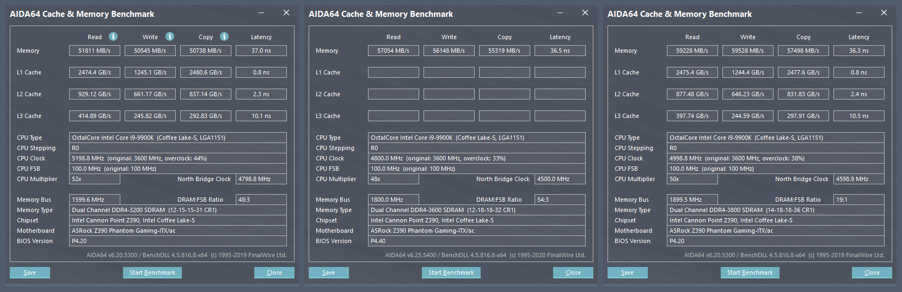This screenshot has height=292, width=902.
Task: Click the info icon next to Copy
Action: coord(224,36)
